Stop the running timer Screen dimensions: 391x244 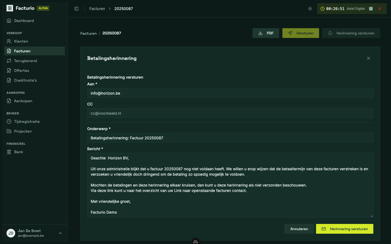[371, 9]
